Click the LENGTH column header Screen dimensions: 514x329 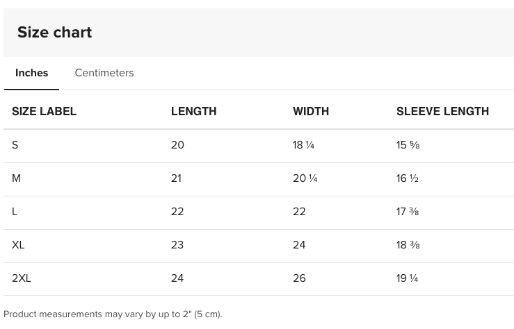click(193, 111)
